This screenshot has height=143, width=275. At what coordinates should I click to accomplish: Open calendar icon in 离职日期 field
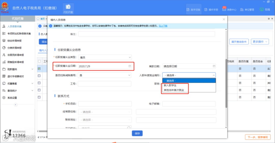pos(214,66)
